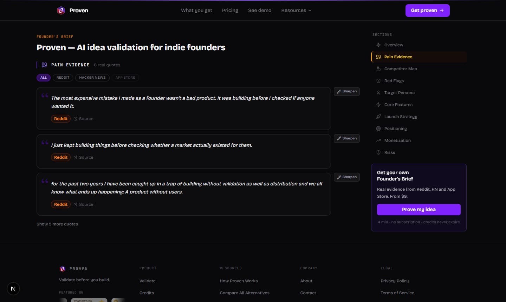Click 'Get your own Founder's Brief' heading
This screenshot has width=506, height=302.
pos(395,176)
